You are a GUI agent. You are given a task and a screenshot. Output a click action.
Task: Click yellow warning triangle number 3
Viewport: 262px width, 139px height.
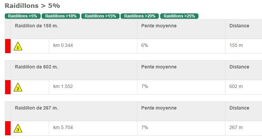(x=18, y=128)
